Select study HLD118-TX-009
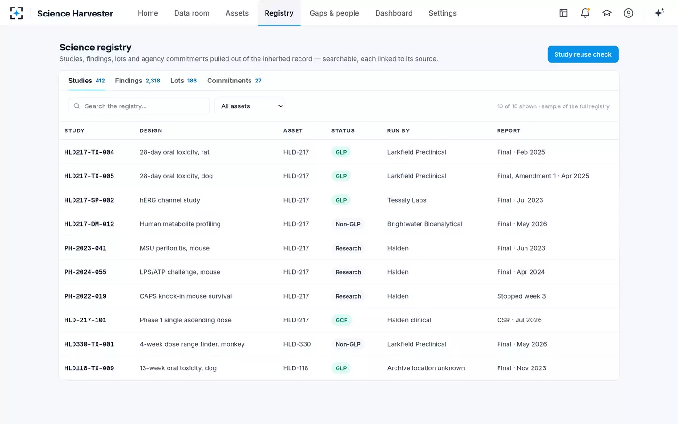Viewport: 678px width, 424px height. tap(89, 368)
